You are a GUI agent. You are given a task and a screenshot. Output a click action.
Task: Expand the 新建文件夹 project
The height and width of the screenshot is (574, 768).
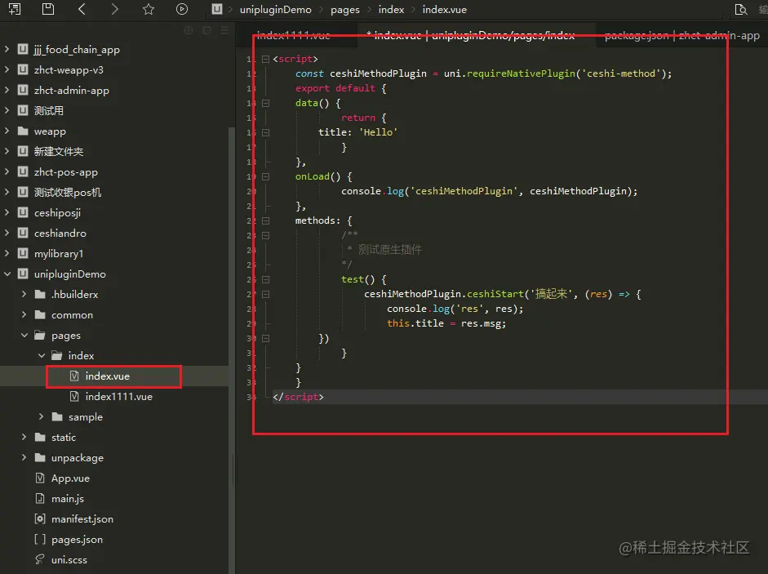pos(7,152)
